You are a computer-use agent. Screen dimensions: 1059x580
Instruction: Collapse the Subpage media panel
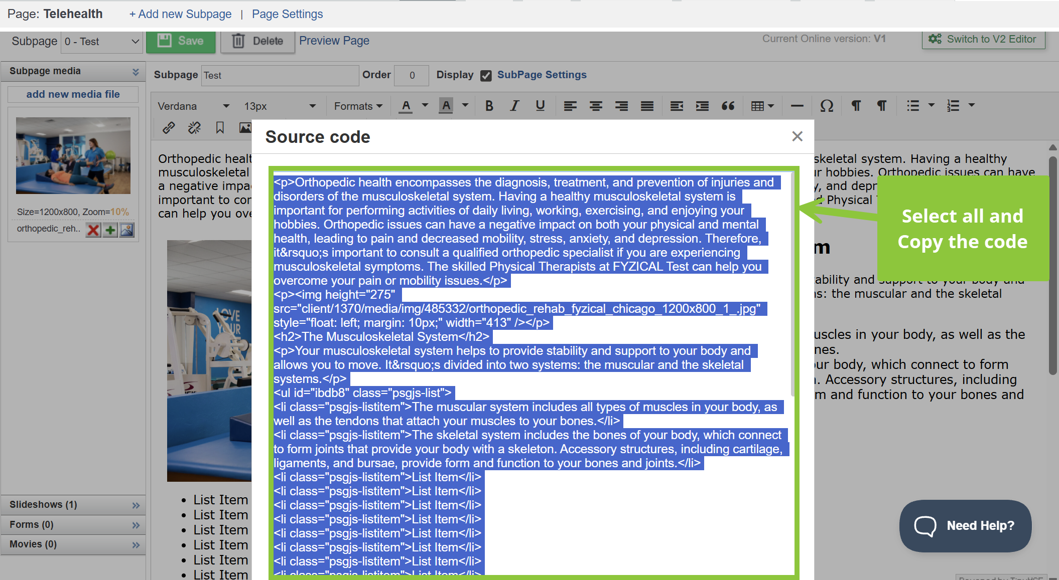[136, 72]
